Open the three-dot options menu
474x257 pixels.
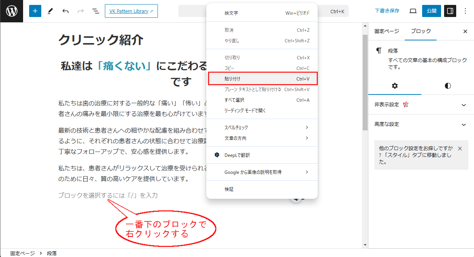pos(465,11)
